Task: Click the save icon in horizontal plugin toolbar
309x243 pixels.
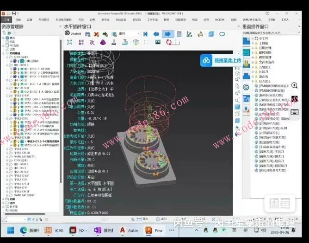Action: 87,34
